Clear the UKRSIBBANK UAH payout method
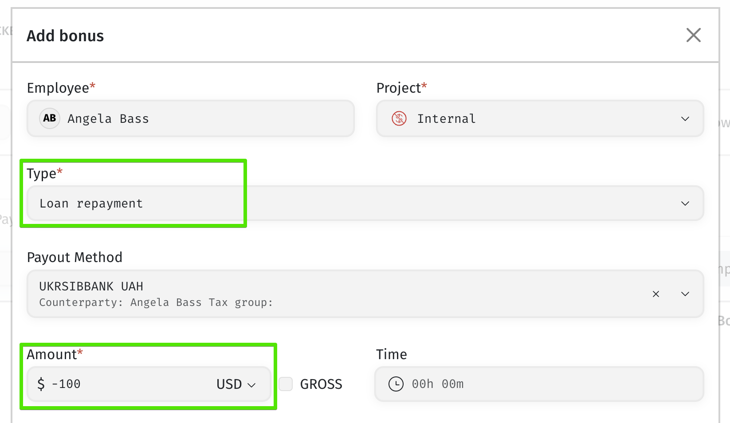The height and width of the screenshot is (423, 730). coord(656,294)
